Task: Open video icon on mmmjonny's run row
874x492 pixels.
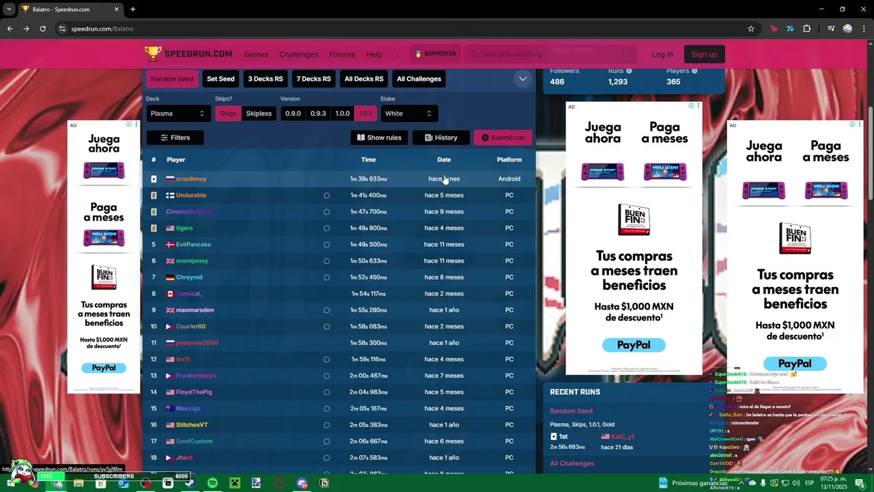Action: tap(326, 261)
